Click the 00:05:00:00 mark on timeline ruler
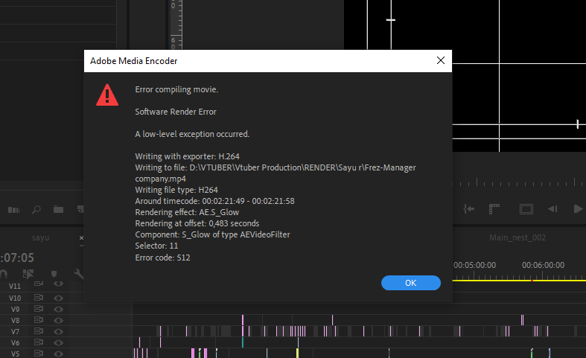 click(x=474, y=265)
